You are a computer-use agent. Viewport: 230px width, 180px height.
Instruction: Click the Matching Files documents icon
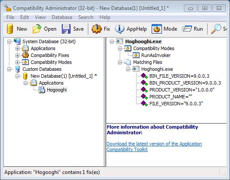128,62
